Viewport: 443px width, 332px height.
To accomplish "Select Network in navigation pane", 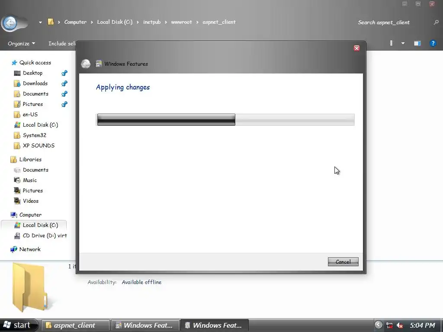I will click(30, 249).
